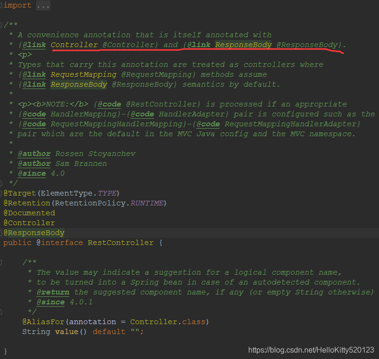Image resolution: width=379 pixels, height=359 pixels.
Task: Click highlighted "ResponseBody" on the red-underlined line
Action: tap(243, 45)
